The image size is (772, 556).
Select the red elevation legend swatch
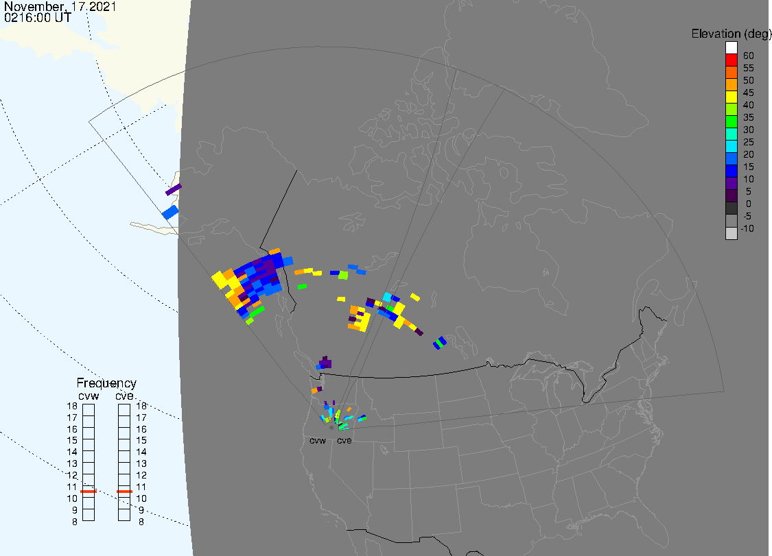click(731, 60)
